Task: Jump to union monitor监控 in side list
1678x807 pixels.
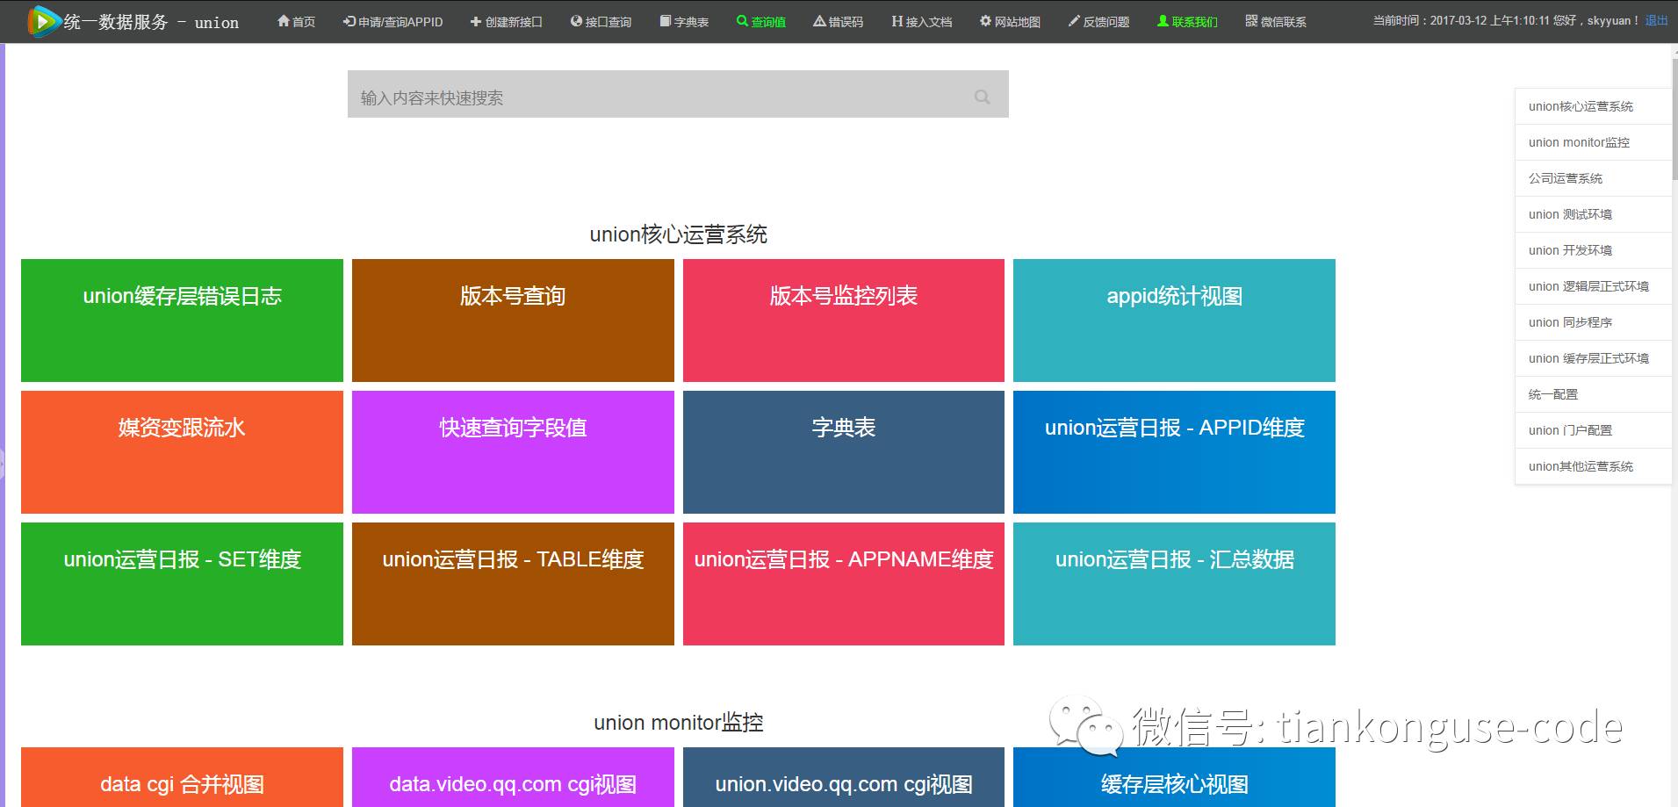Action: 1593,142
